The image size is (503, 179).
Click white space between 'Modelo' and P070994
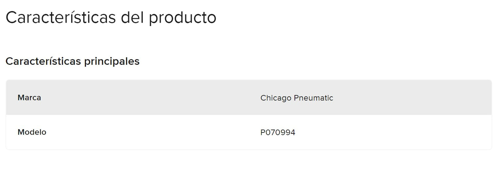tap(153, 132)
